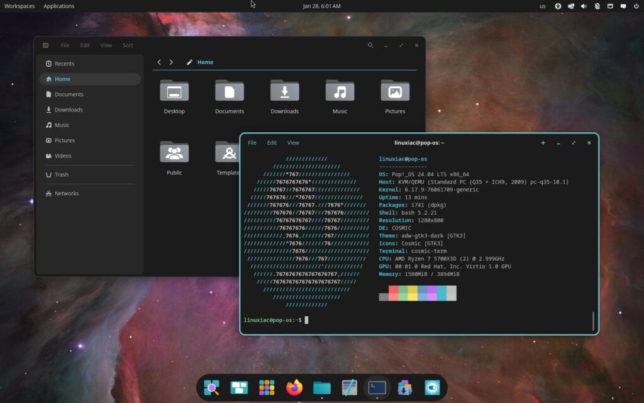Open the Sort menu in Files
This screenshot has width=644, height=403.
128,45
